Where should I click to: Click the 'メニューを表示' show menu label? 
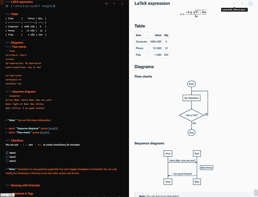[x=7, y=195]
